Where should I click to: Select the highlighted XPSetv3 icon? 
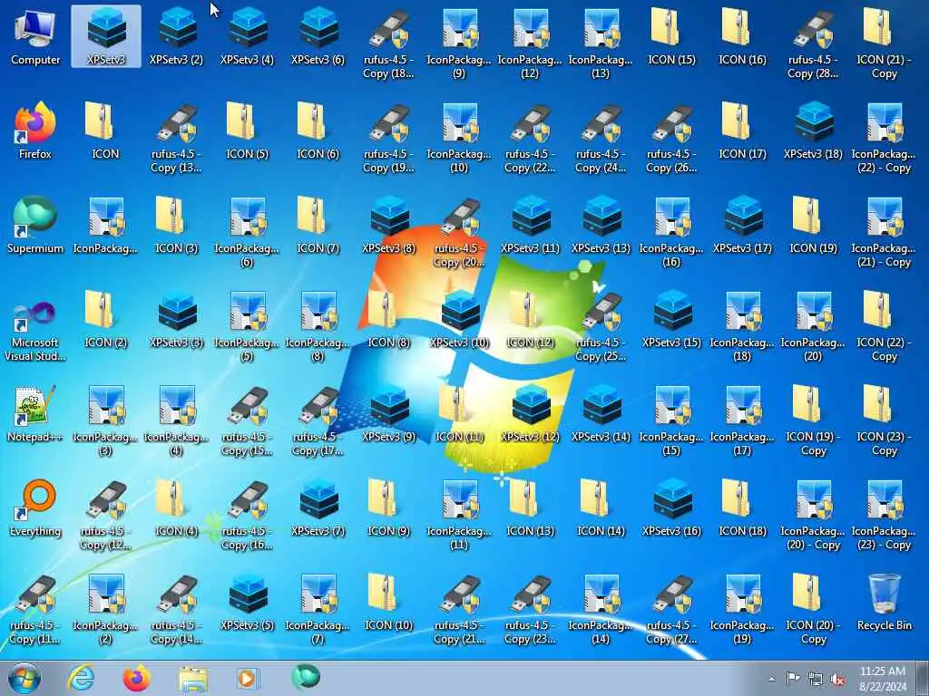(106, 36)
